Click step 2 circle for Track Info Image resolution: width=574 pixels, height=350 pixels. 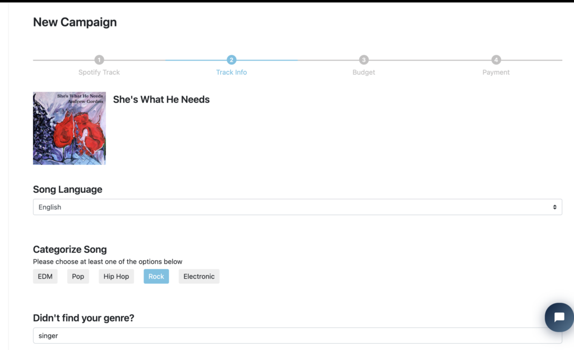[232, 59]
